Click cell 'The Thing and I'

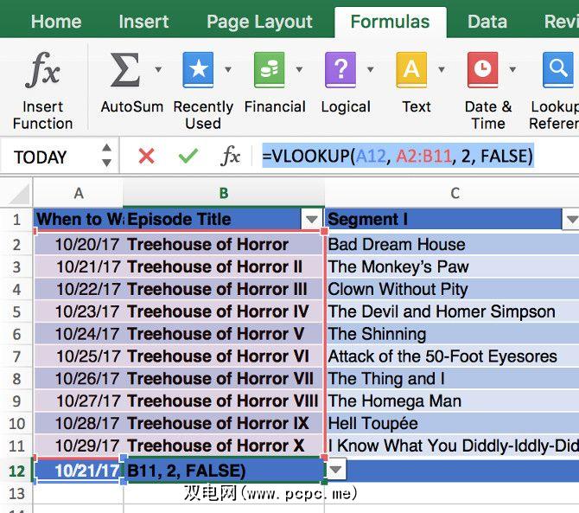click(x=452, y=378)
